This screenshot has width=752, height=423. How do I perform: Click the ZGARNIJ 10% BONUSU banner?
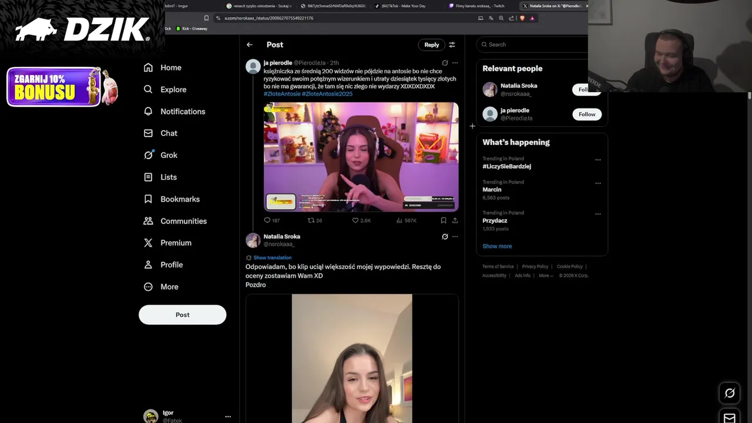point(62,86)
